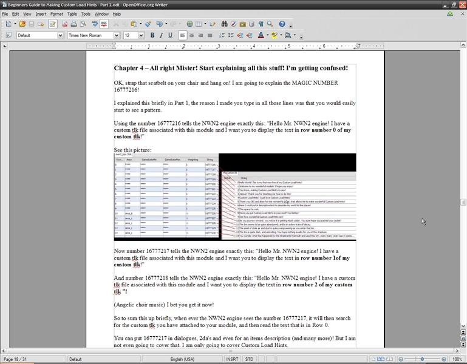Click the Save document icon
467x364 pixels.
(32, 24)
